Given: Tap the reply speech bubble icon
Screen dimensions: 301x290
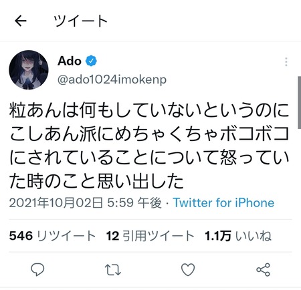Looking at the screenshot, I should coord(37,269).
